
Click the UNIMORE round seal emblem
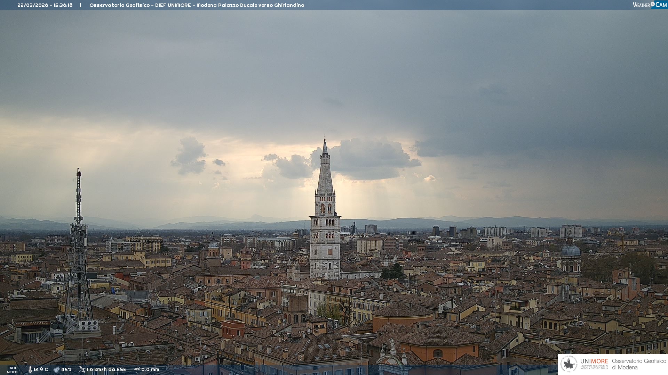(569, 364)
